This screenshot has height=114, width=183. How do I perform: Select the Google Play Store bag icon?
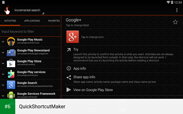11,63
